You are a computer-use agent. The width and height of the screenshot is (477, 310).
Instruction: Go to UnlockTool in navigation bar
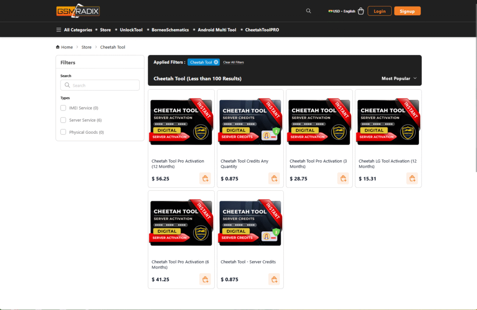[x=131, y=30]
